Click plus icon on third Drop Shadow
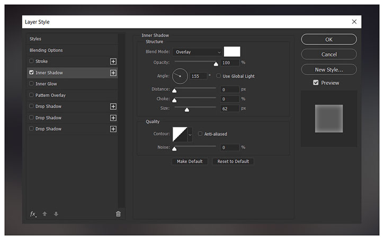Screen dimensions: 384x240 tap(113, 129)
